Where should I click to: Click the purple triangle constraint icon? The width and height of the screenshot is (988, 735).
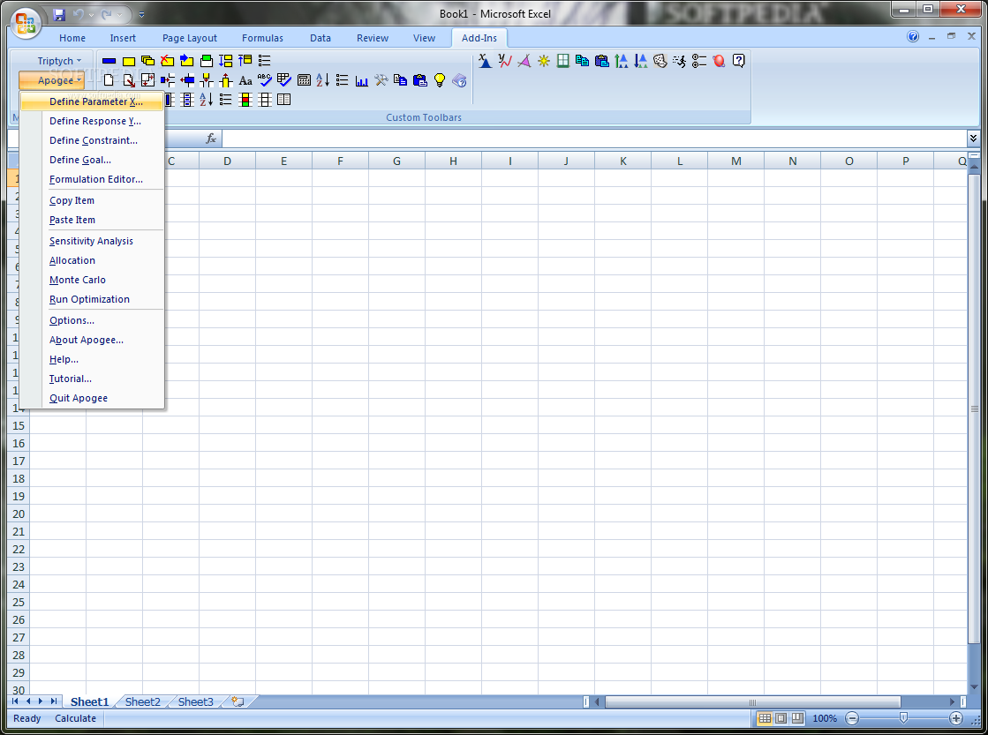[524, 61]
